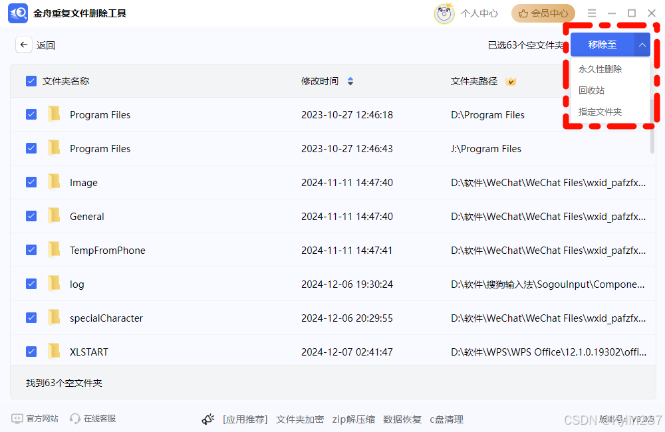665x432 pixels.
Task: Click the folder icon of TempFromPhone row
Action: 54,250
